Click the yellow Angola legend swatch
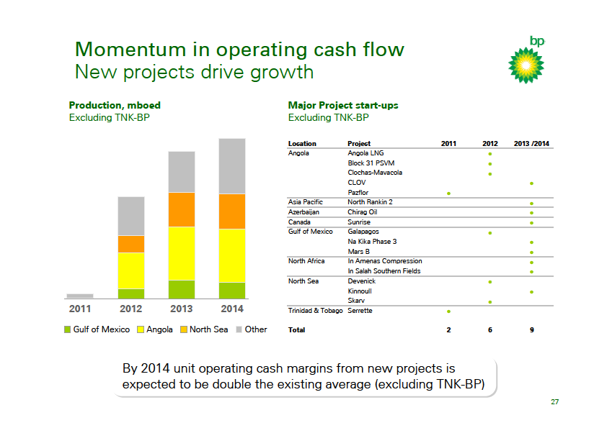 tap(141, 329)
